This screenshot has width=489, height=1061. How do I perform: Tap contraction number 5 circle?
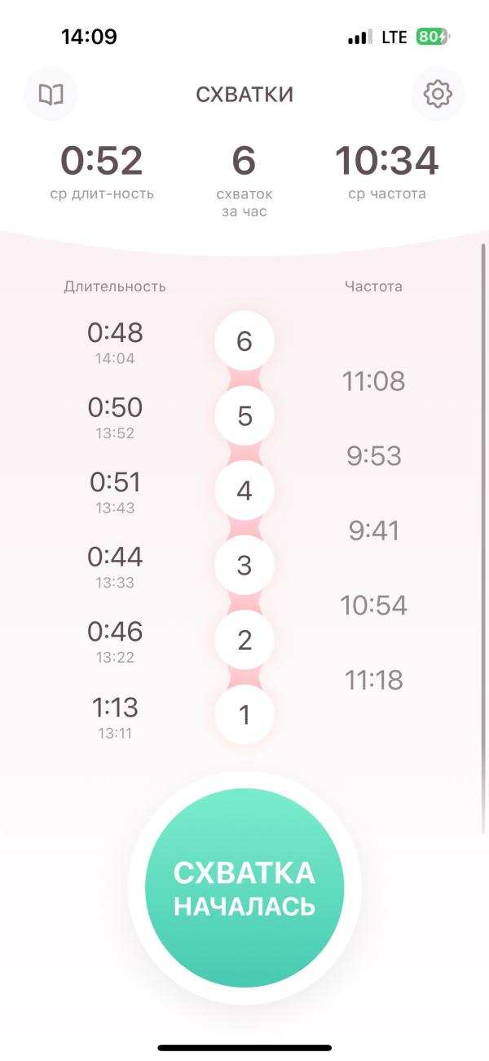pos(244,417)
